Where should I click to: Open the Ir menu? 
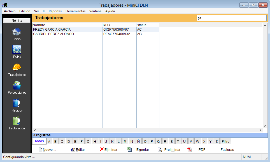point(44,11)
